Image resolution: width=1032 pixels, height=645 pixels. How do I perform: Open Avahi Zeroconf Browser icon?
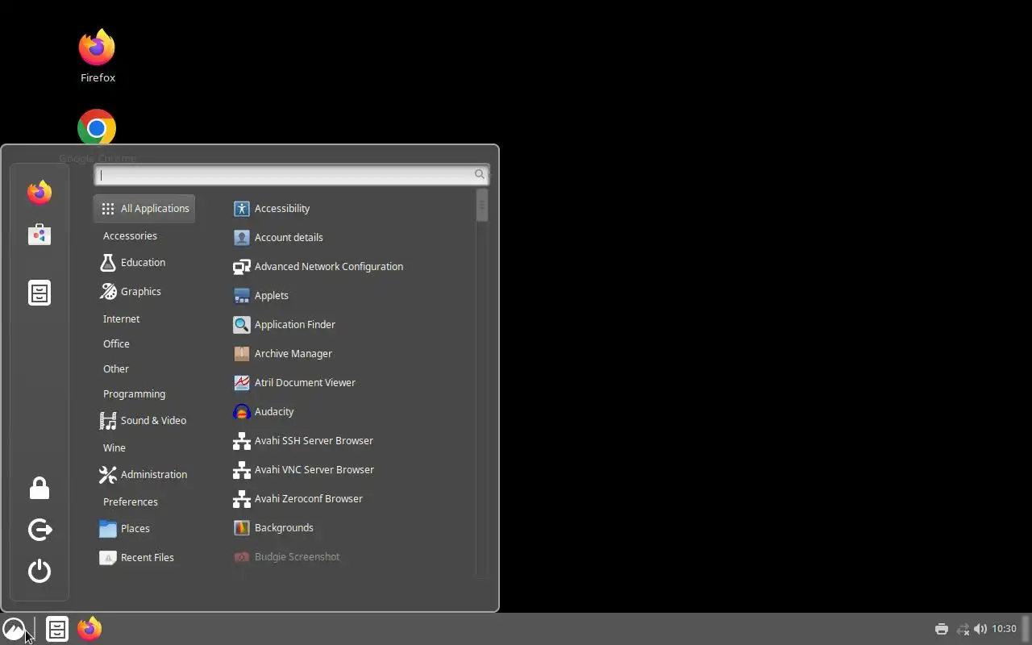point(241,498)
